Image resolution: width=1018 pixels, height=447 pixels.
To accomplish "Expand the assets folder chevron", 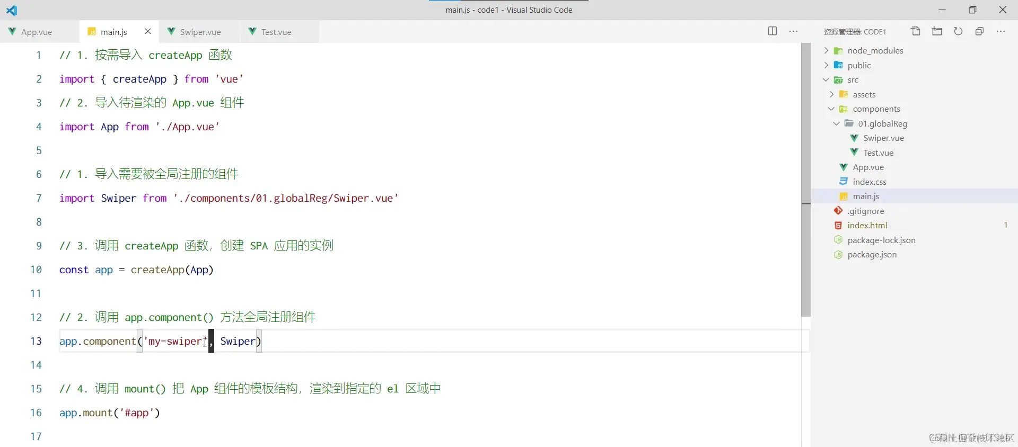I will coord(831,94).
